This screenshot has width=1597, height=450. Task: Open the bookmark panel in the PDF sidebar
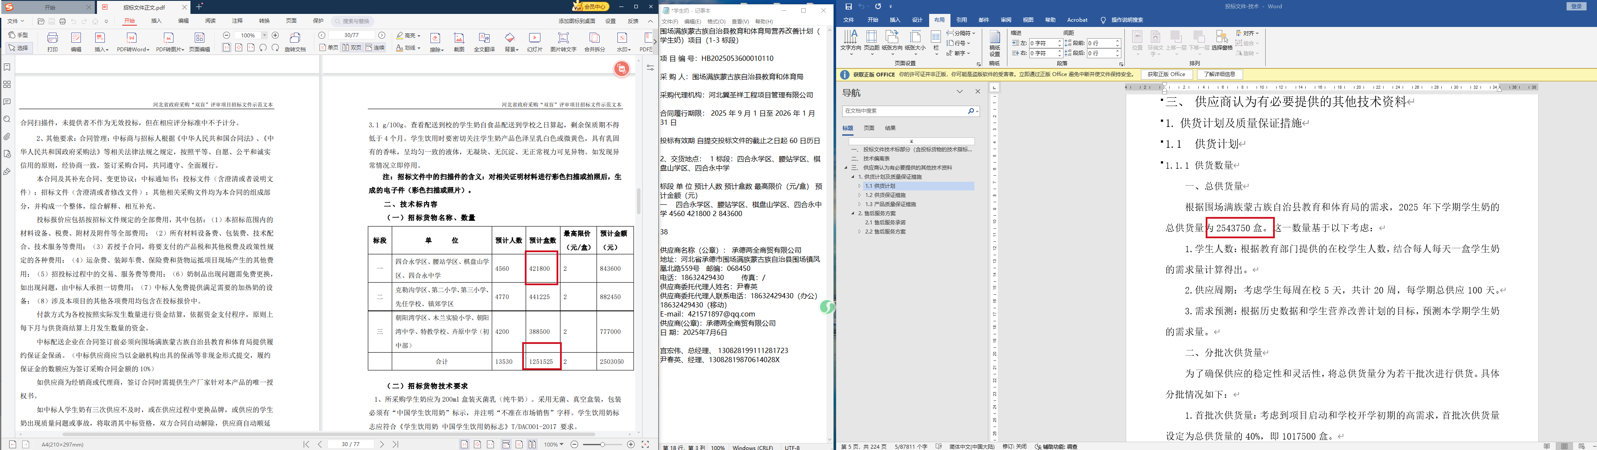tap(7, 67)
